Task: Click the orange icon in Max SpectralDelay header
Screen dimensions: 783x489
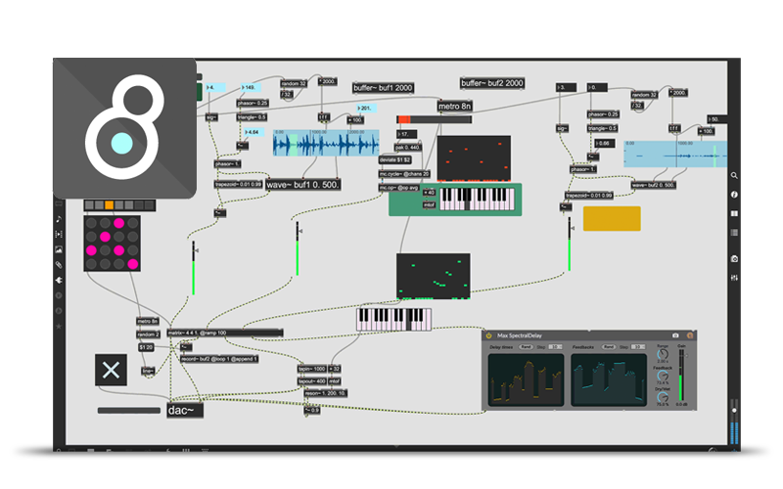Action: click(x=690, y=335)
